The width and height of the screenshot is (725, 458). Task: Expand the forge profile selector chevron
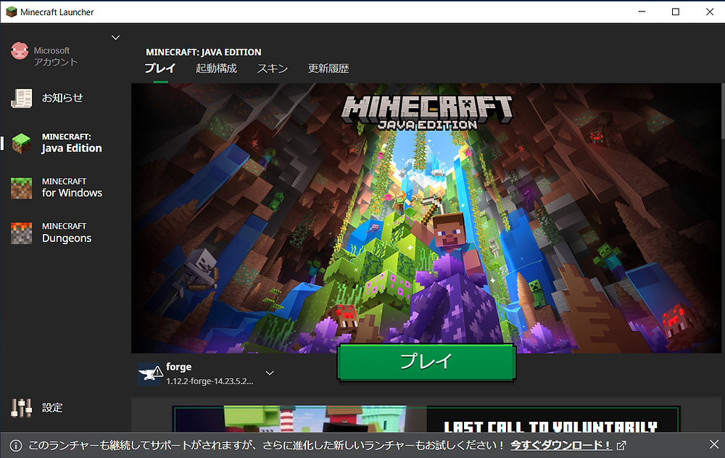coord(270,373)
